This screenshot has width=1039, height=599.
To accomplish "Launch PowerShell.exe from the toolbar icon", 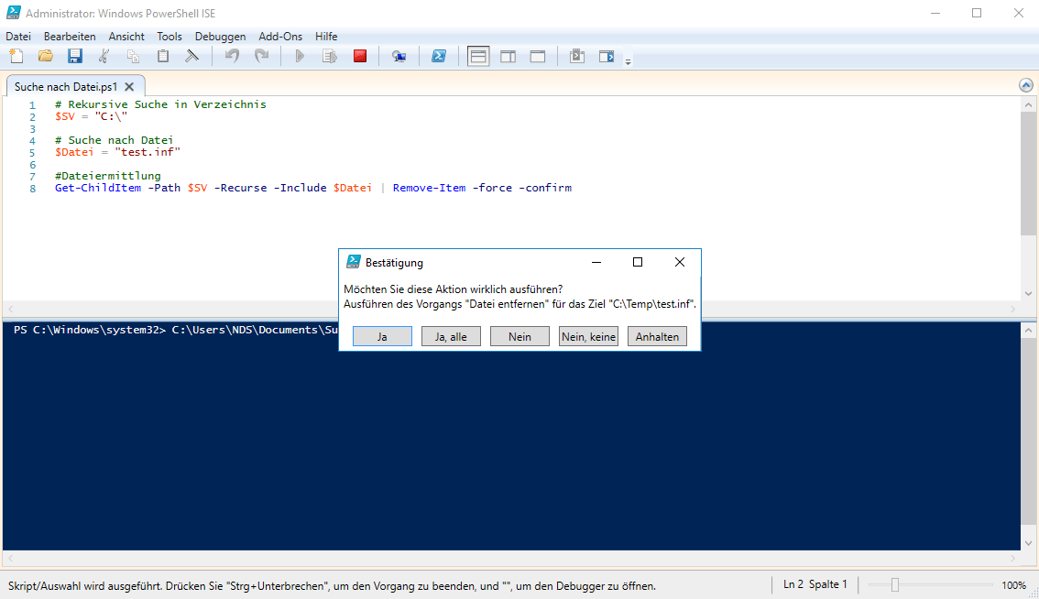I will coord(439,57).
